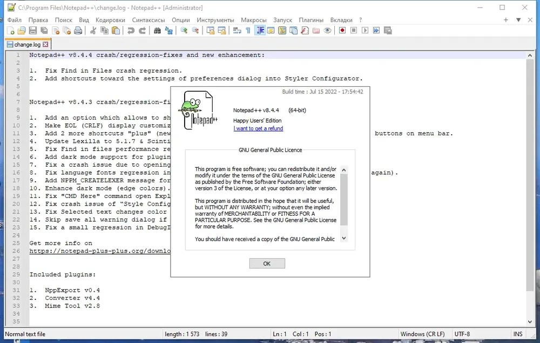Open the Кодировки menu
540x343 pixels.
pyautogui.click(x=110, y=20)
